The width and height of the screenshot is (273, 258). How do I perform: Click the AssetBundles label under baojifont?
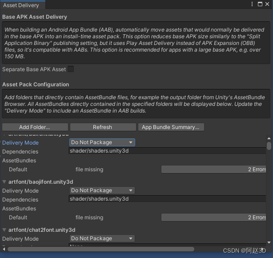[19, 209]
